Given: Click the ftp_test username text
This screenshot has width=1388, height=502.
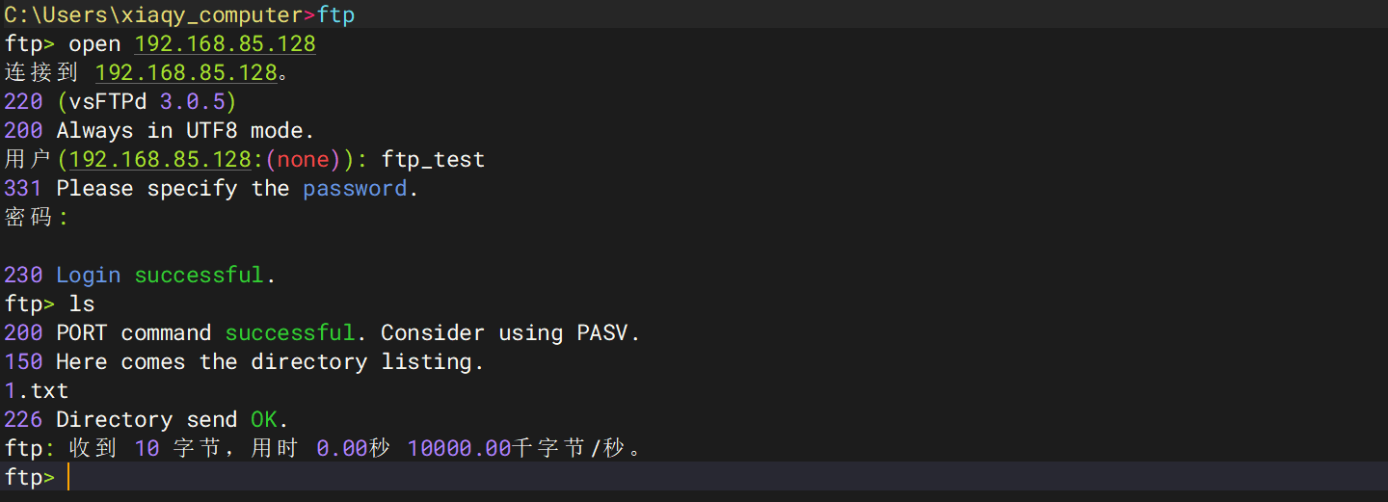Looking at the screenshot, I should point(433,160).
